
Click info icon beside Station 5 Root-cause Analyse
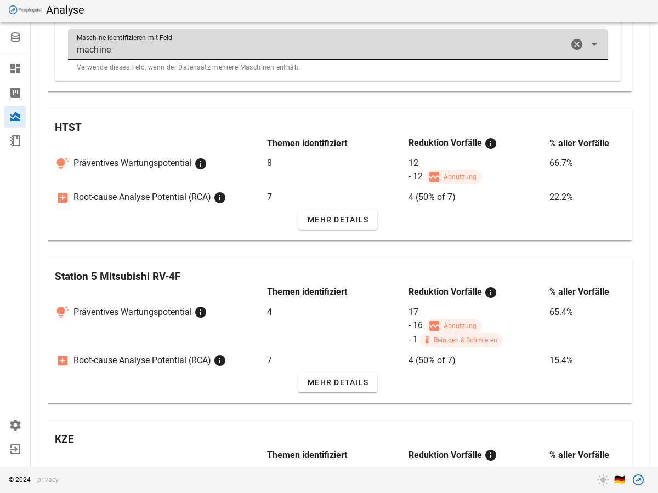(220, 360)
